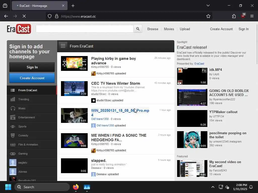Select the Music headphones icon
Image resolution: width=258 pixels, height=193 pixels.
[13, 108]
